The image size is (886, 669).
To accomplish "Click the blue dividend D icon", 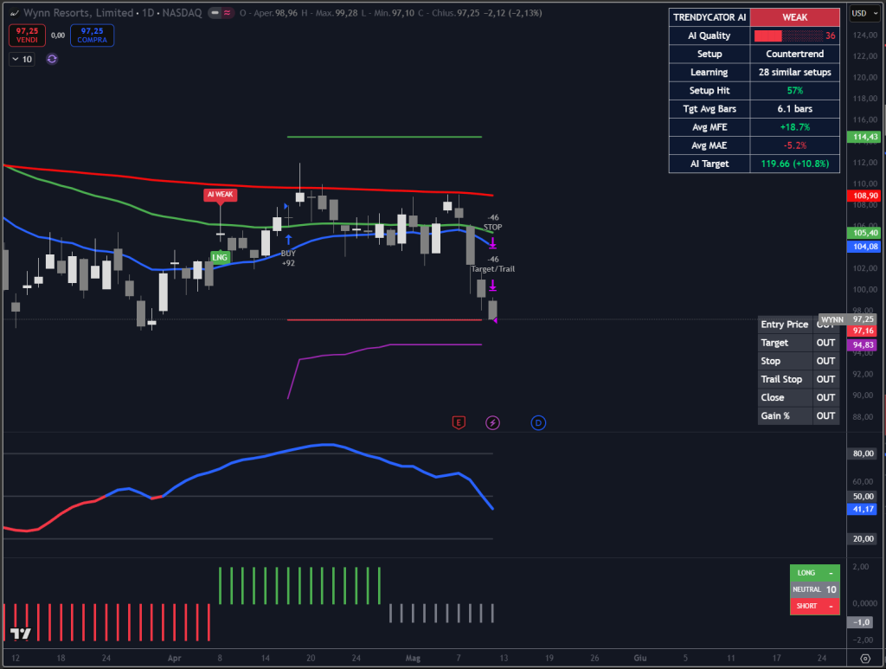I will pos(538,422).
